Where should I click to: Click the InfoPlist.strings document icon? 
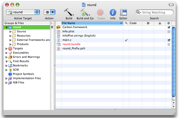(58, 36)
